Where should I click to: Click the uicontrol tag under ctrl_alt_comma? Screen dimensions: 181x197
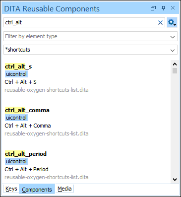(x=16, y=118)
